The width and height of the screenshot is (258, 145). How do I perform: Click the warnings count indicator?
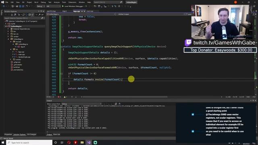click(65, 97)
